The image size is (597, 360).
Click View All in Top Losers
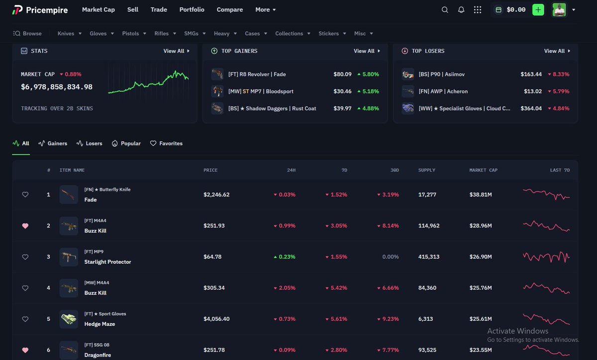tap(557, 51)
